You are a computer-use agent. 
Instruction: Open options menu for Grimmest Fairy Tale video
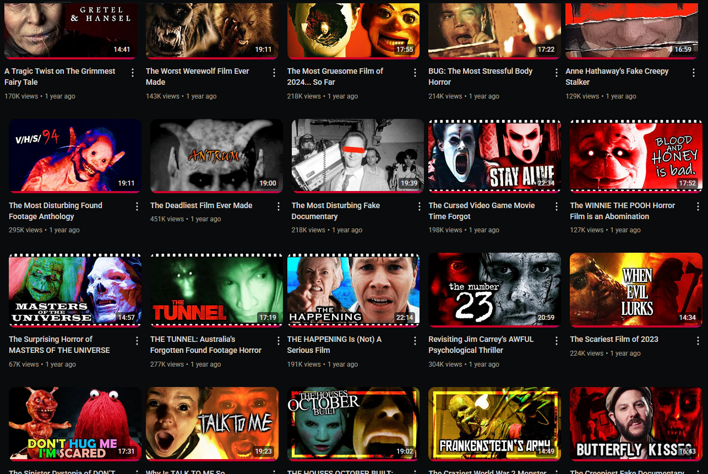(133, 73)
